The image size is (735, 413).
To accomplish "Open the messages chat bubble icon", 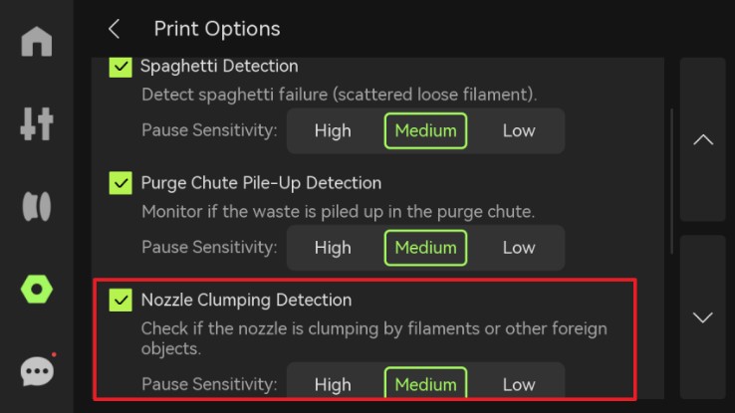I will 37,371.
